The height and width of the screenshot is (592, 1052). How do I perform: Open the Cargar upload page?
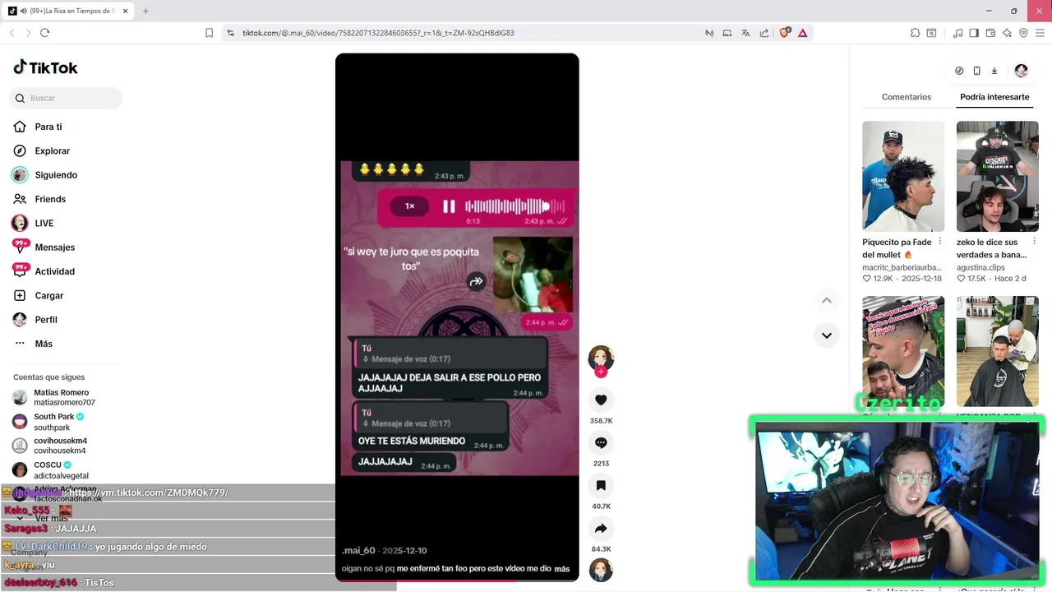(x=39, y=295)
